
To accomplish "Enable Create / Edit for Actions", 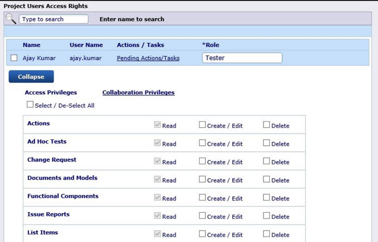I will click(x=202, y=125).
